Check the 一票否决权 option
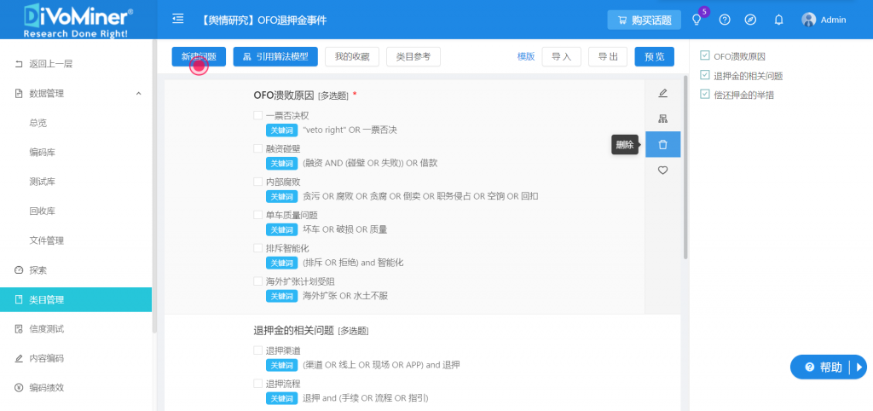873x411 pixels. pos(257,115)
